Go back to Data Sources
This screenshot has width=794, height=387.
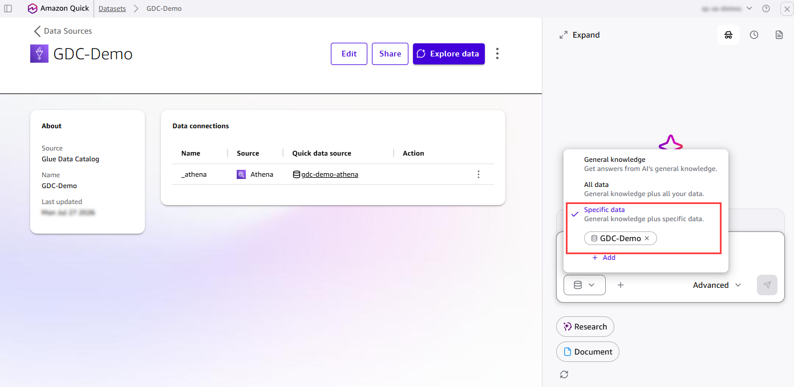pos(63,31)
